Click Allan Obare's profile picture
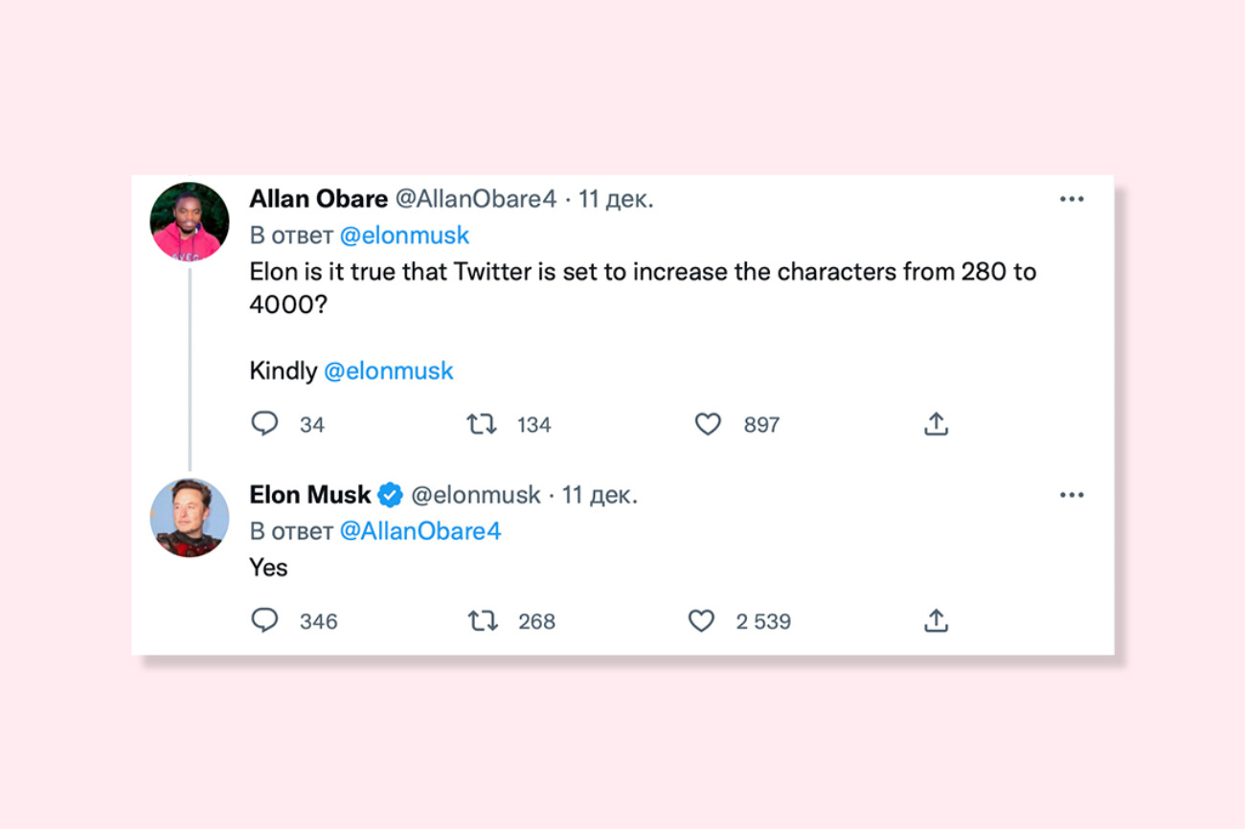The image size is (1245, 829). (189, 220)
